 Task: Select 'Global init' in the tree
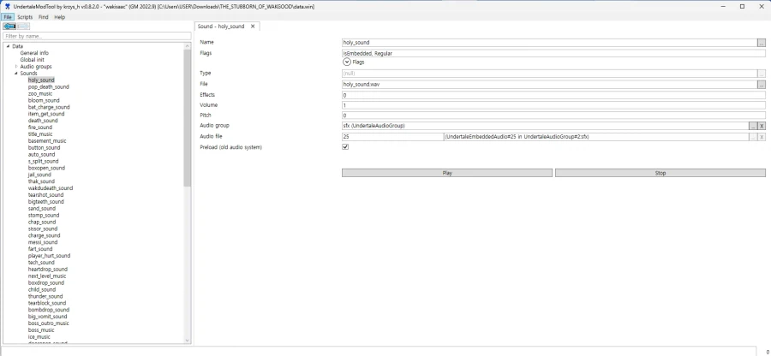coord(32,60)
